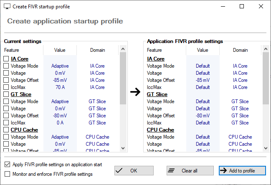Select '-80 mV' GT Slice value in Current settings
This screenshot has width=271, height=185.
click(60, 116)
